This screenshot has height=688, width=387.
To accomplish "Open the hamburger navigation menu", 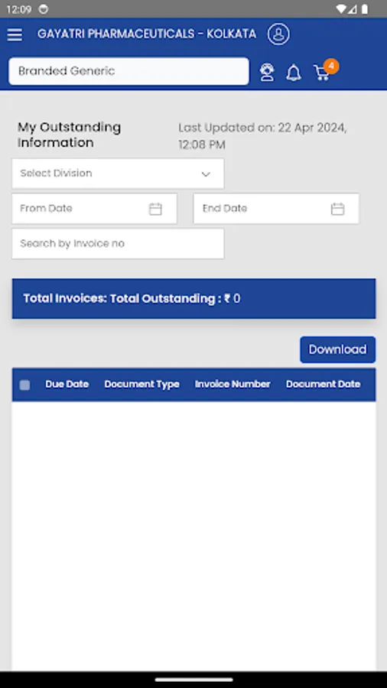I will 15,34.
